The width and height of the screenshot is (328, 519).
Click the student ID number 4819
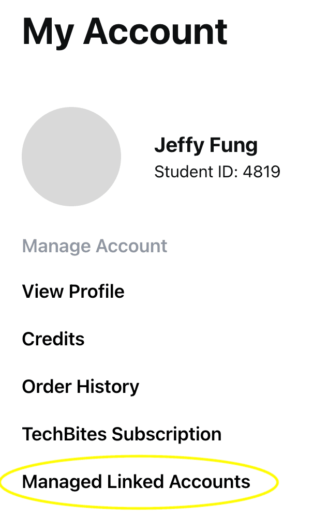pos(261,172)
